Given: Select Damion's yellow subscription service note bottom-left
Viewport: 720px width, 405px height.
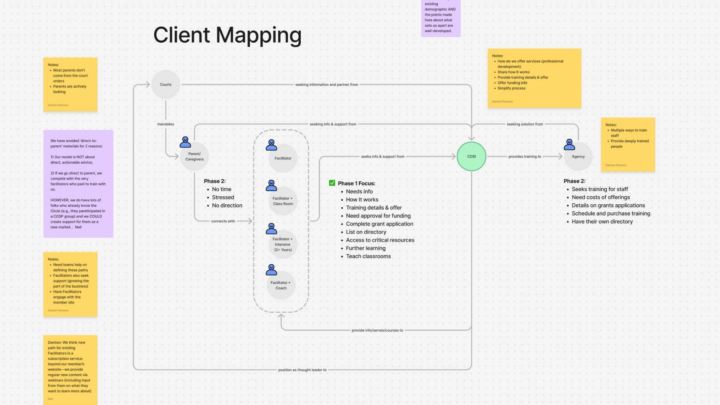Looking at the screenshot, I should pyautogui.click(x=70, y=369).
